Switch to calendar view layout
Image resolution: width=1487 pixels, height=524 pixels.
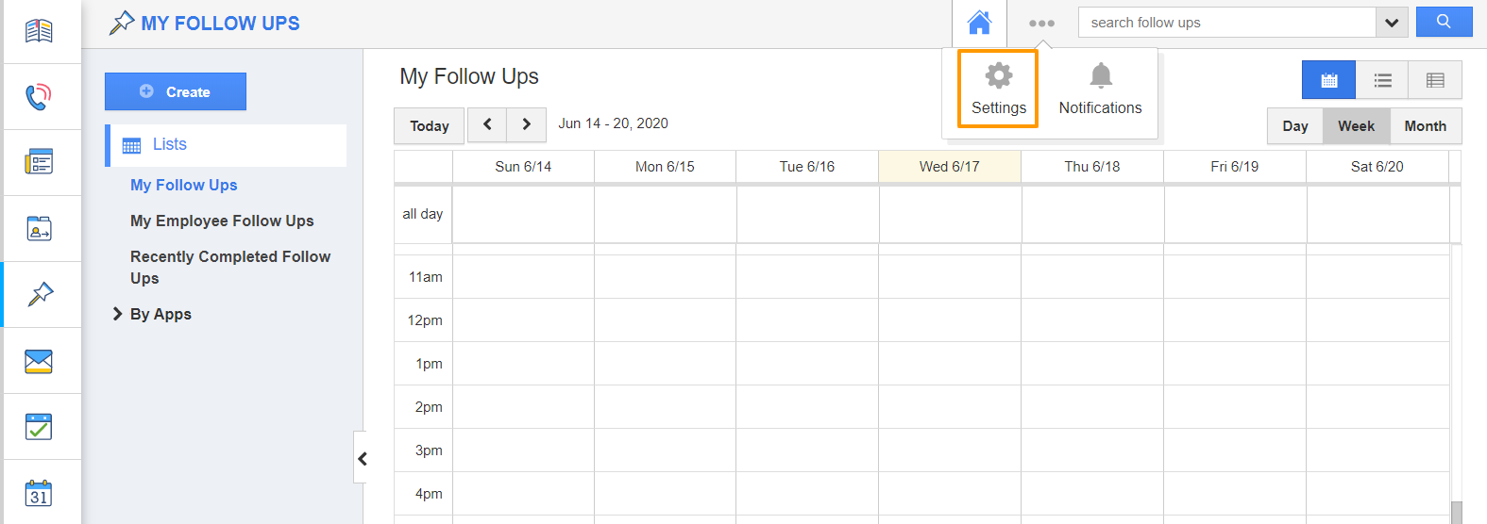coord(1328,80)
